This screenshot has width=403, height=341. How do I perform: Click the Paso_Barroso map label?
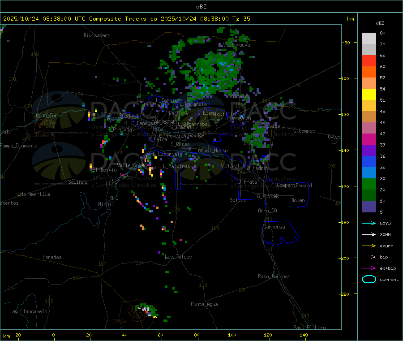click(x=274, y=276)
